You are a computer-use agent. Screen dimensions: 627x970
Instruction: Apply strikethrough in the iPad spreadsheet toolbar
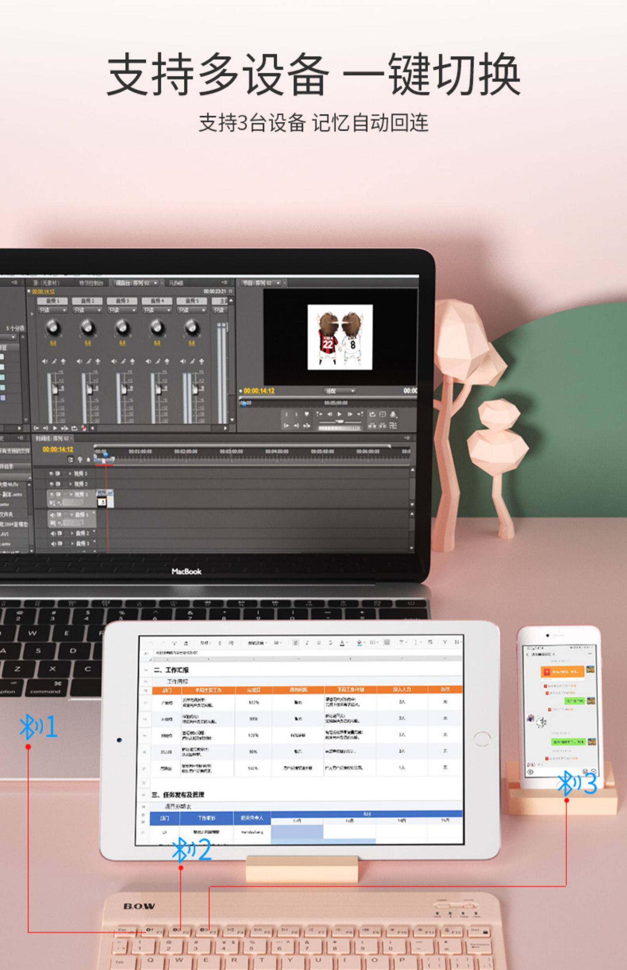[x=330, y=642]
